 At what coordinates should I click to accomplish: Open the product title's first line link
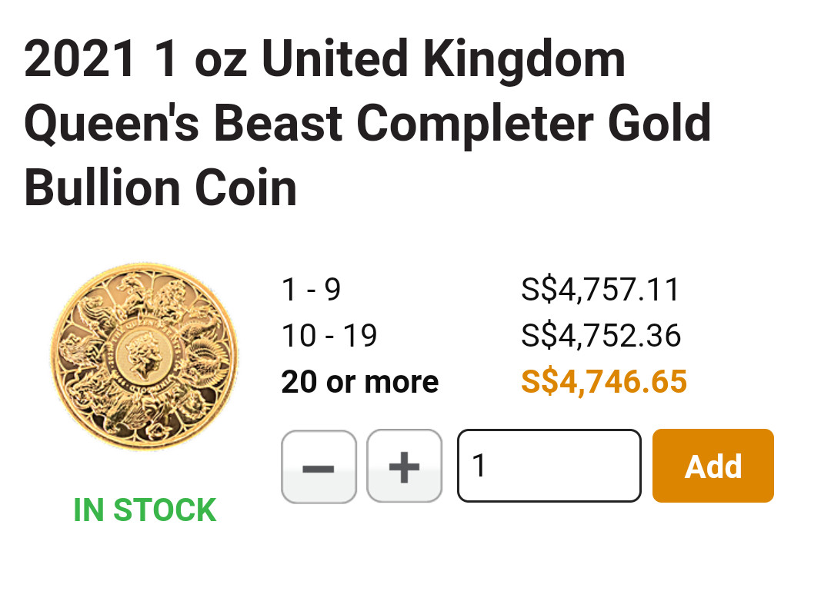[324, 61]
